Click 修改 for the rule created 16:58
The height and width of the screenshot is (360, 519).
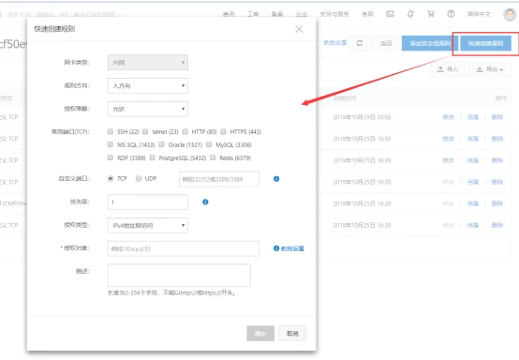(448, 139)
